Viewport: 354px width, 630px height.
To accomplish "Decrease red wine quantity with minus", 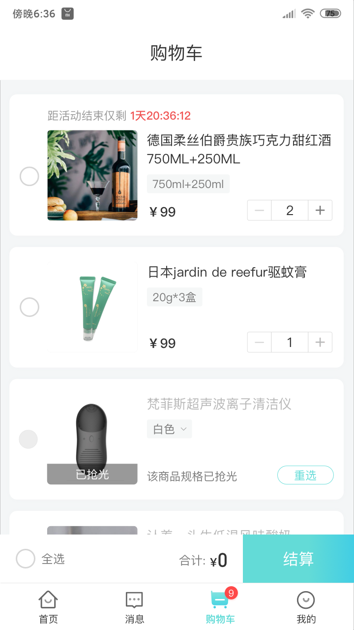I will (x=260, y=211).
